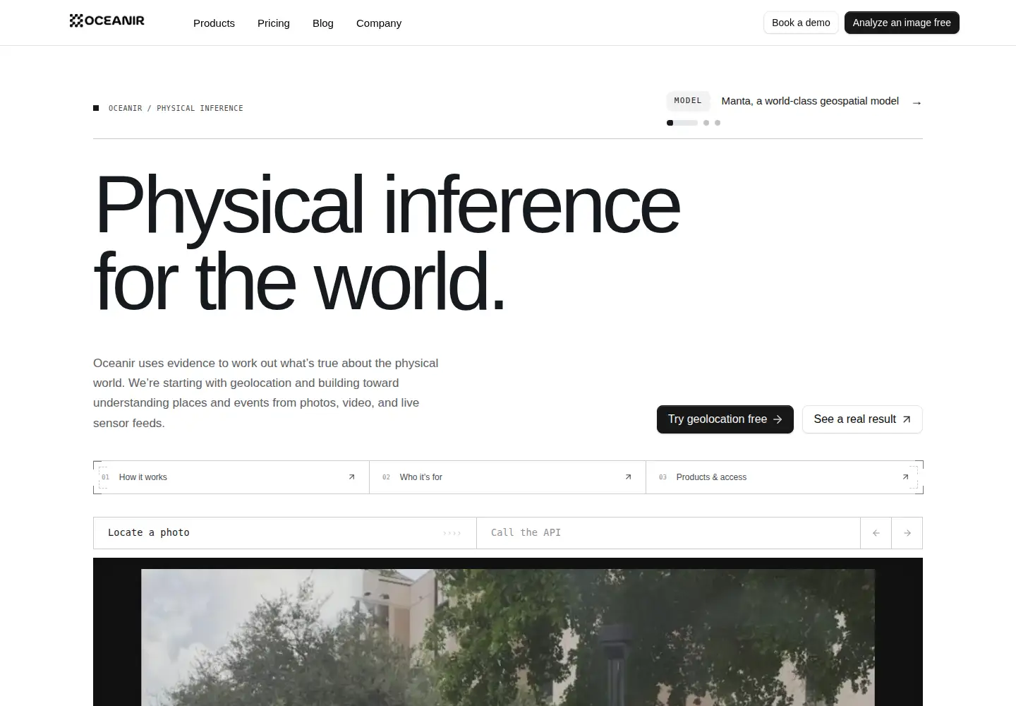
Task: Click arrow next to Manta announcement
Action: coord(917,103)
